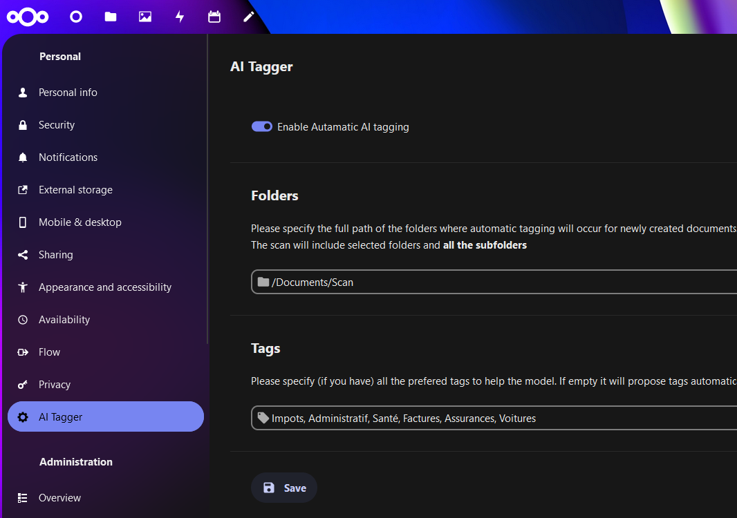
Task: Open Mobile & desktop settings
Action: pyautogui.click(x=80, y=222)
